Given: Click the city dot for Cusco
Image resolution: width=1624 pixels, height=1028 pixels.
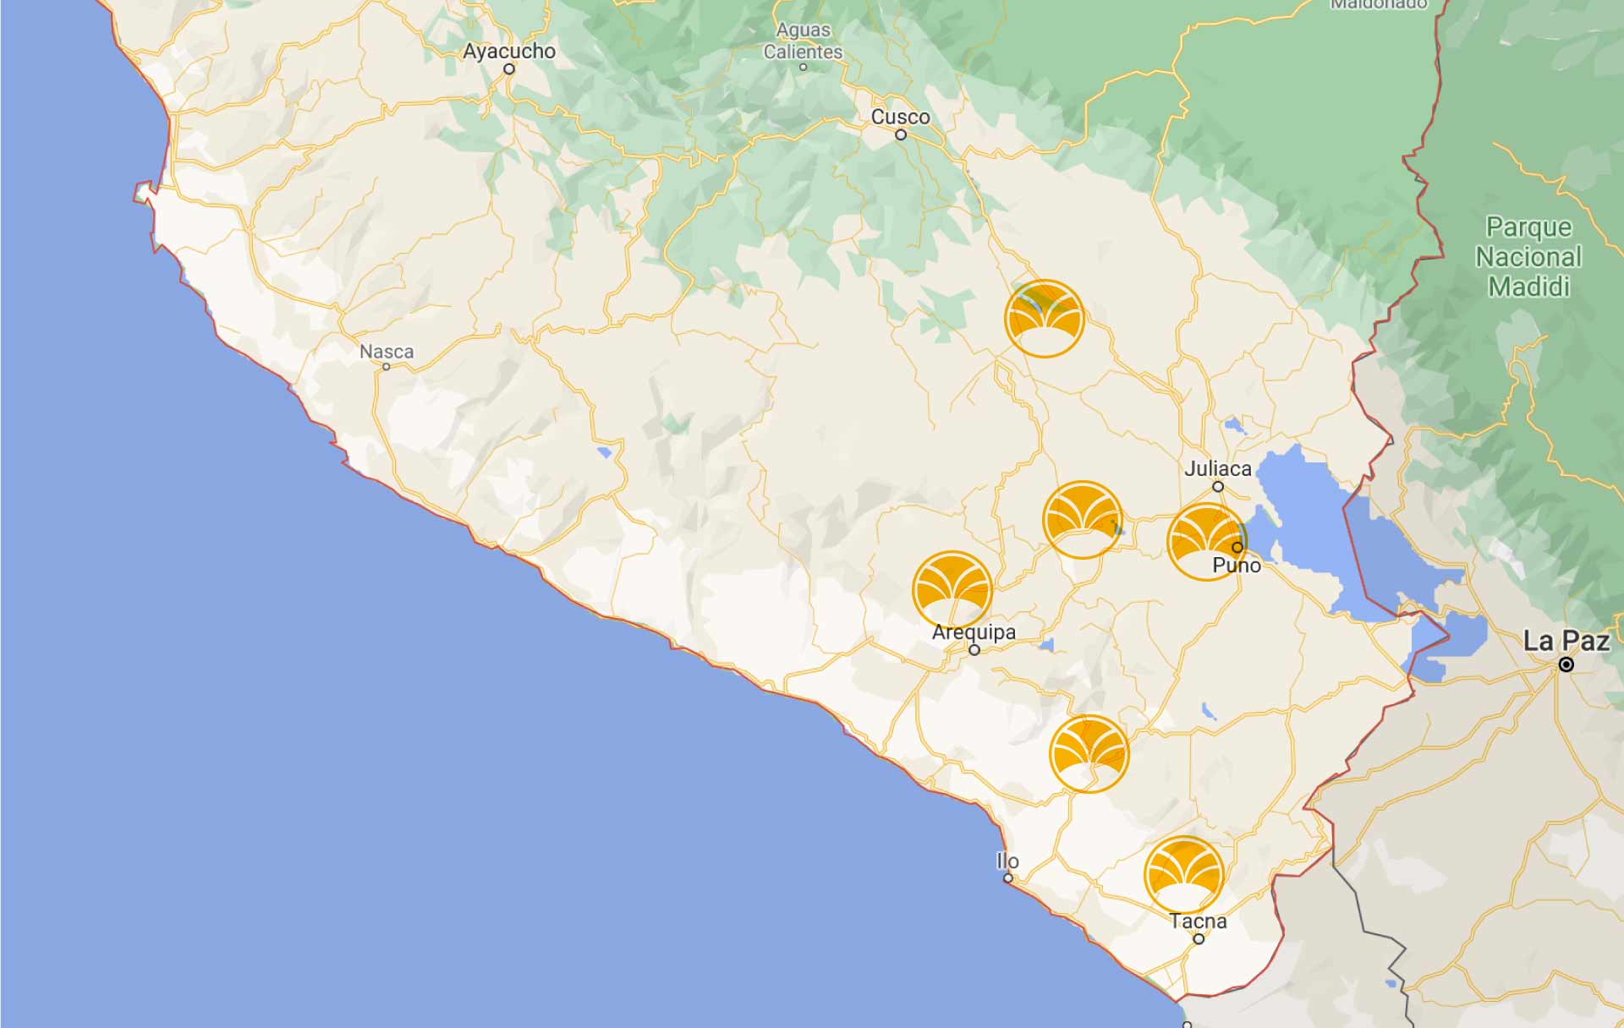Looking at the screenshot, I should pyautogui.click(x=899, y=134).
